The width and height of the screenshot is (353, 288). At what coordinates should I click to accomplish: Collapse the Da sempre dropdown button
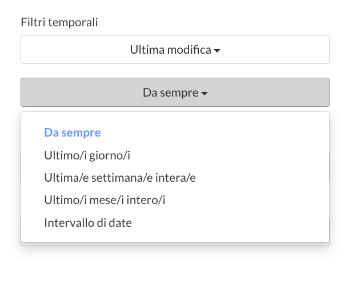[175, 93]
